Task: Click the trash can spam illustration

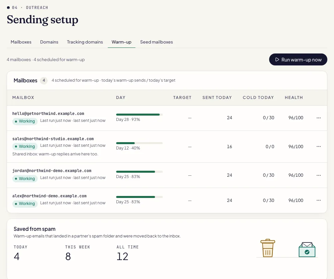Action: [x=268, y=248]
